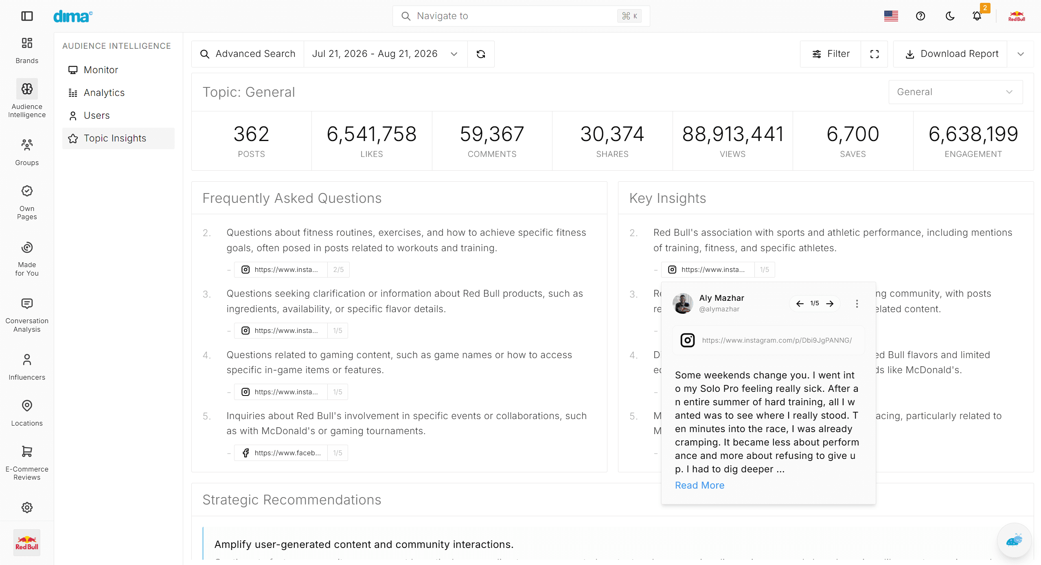Open the settings gear icon
This screenshot has height=565, width=1041.
click(27, 507)
